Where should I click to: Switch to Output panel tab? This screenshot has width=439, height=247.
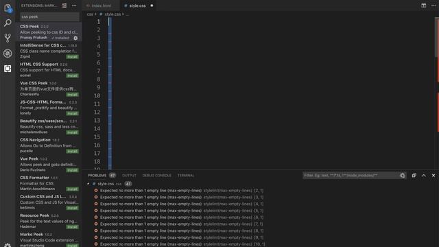(x=129, y=176)
